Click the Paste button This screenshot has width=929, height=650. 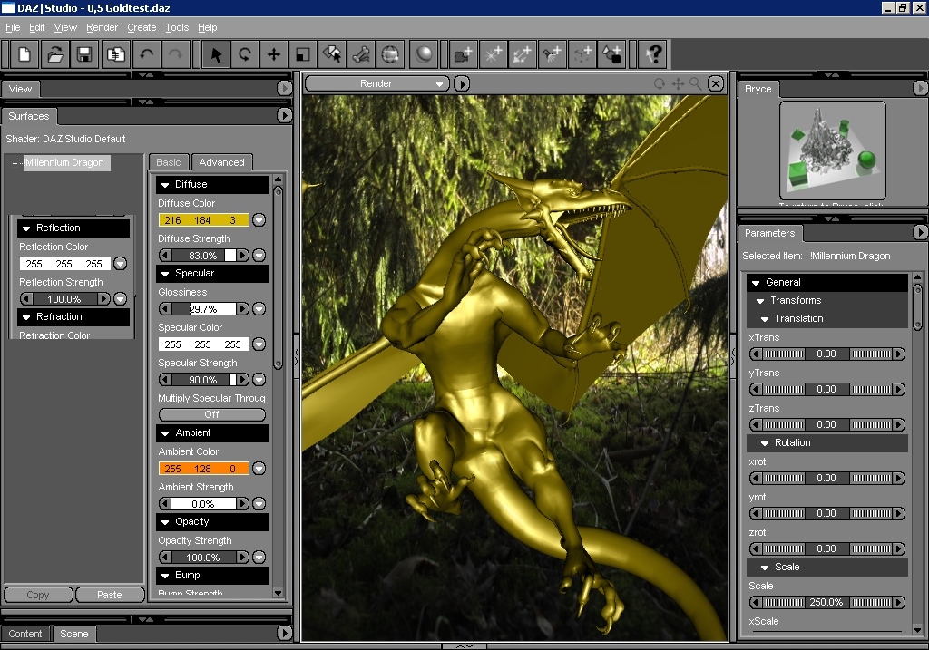pos(109,595)
